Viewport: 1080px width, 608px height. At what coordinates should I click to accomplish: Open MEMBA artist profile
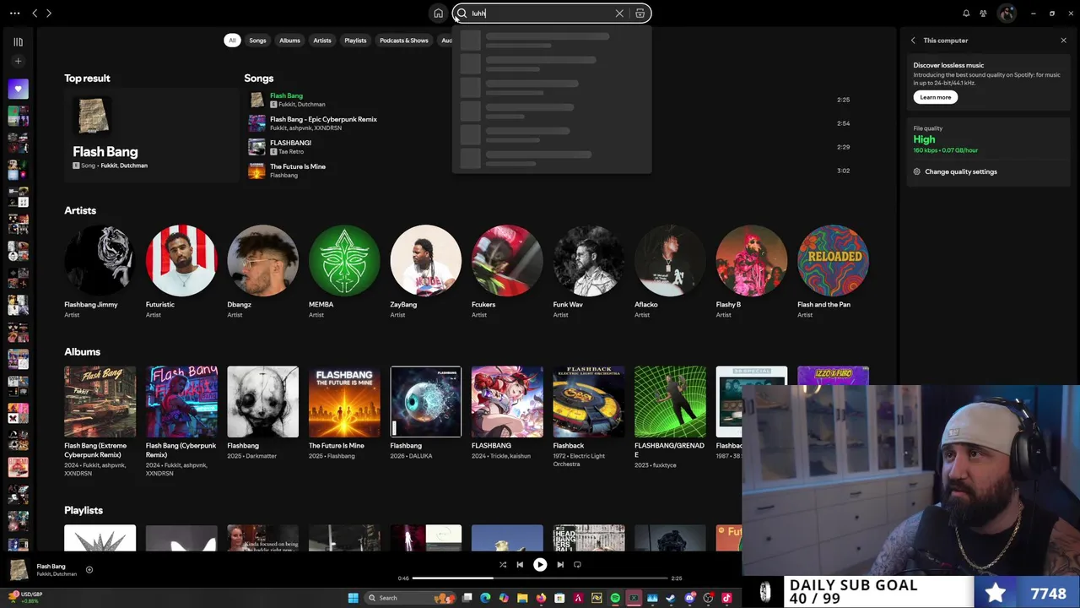[x=344, y=272]
